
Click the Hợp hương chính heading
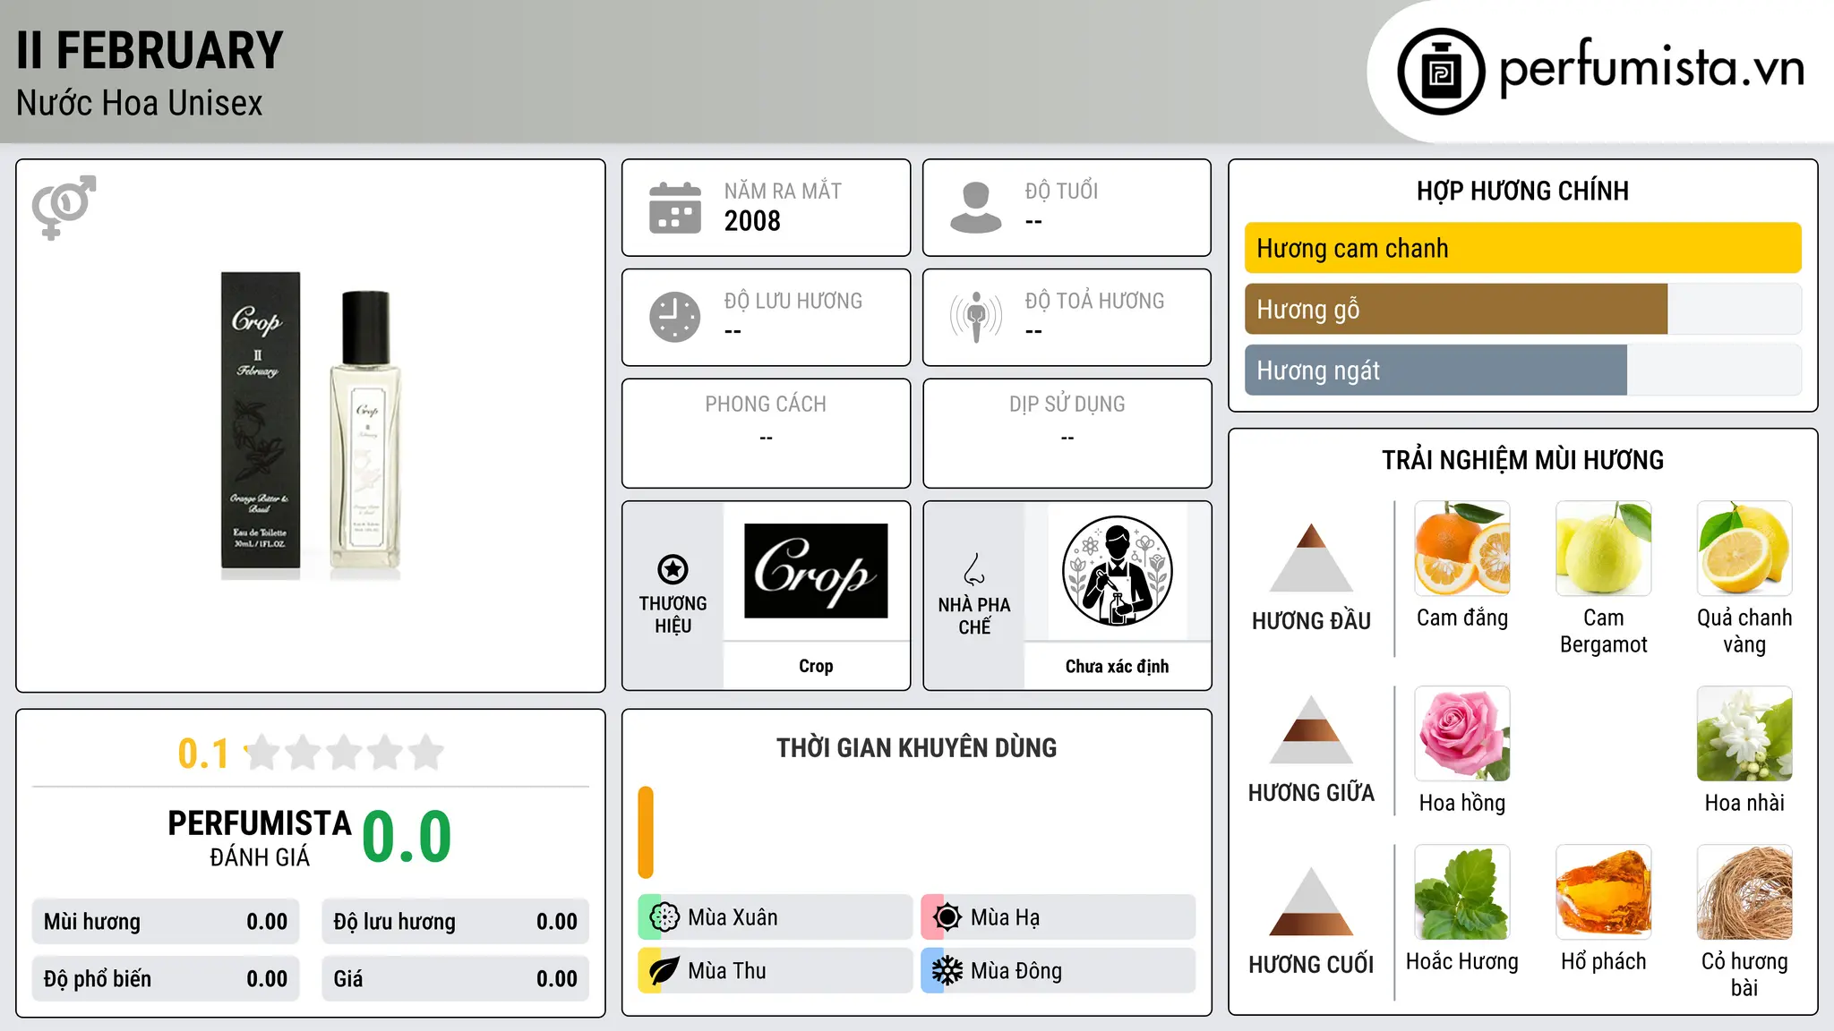coord(1522,191)
